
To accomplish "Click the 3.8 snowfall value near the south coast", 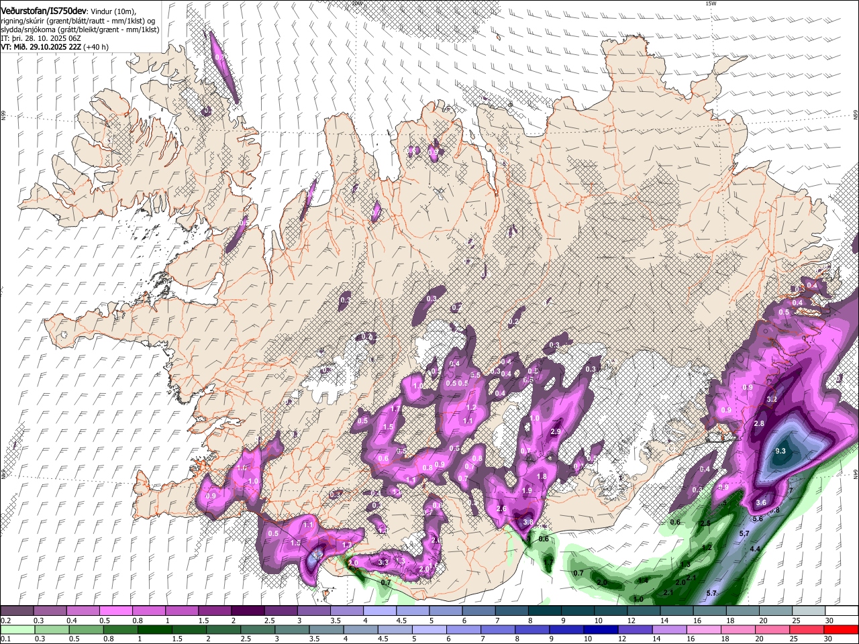I will pyautogui.click(x=528, y=522).
